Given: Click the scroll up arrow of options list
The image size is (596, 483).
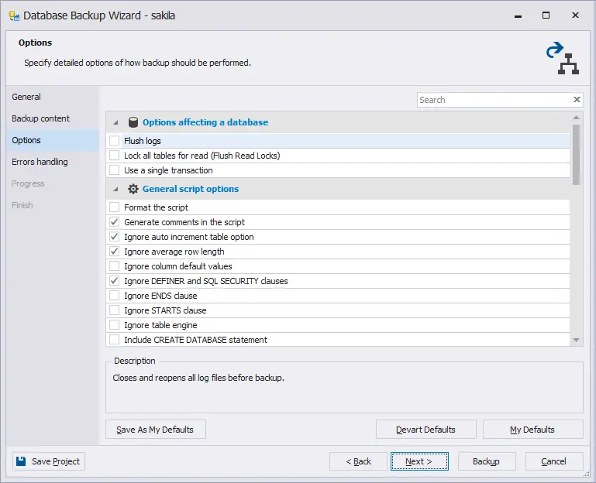Looking at the screenshot, I should 576,118.
